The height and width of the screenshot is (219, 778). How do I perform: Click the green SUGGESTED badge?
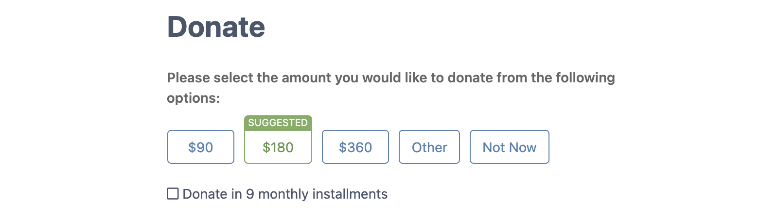coord(278,123)
